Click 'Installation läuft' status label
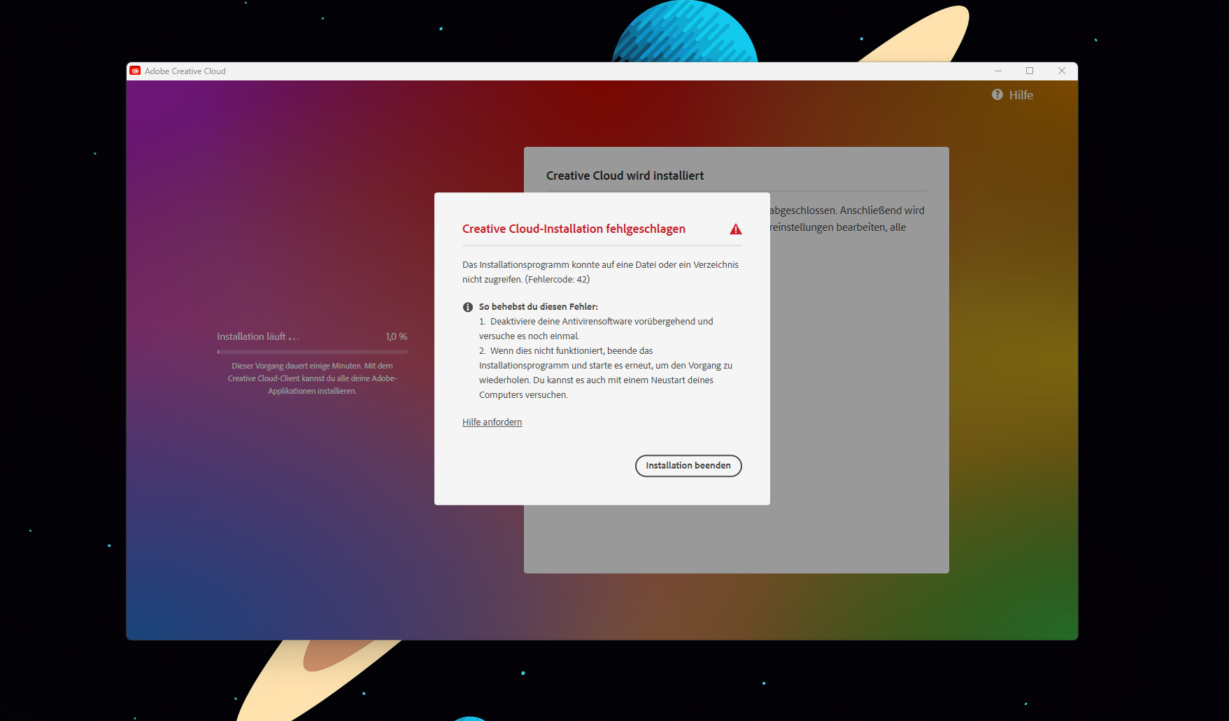Viewport: 1229px width, 721px height. (x=251, y=336)
